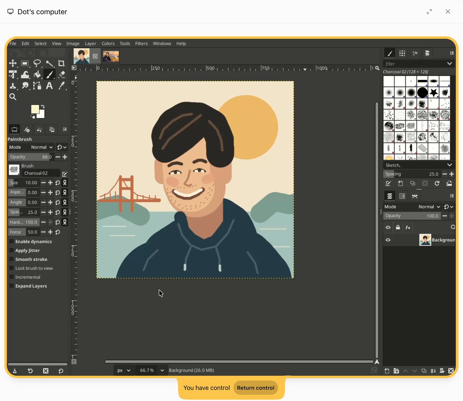This screenshot has height=401, width=463.
Task: Select the Move tool in toolbox
Action: pos(13,63)
